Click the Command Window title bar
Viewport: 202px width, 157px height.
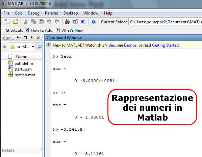(123, 38)
